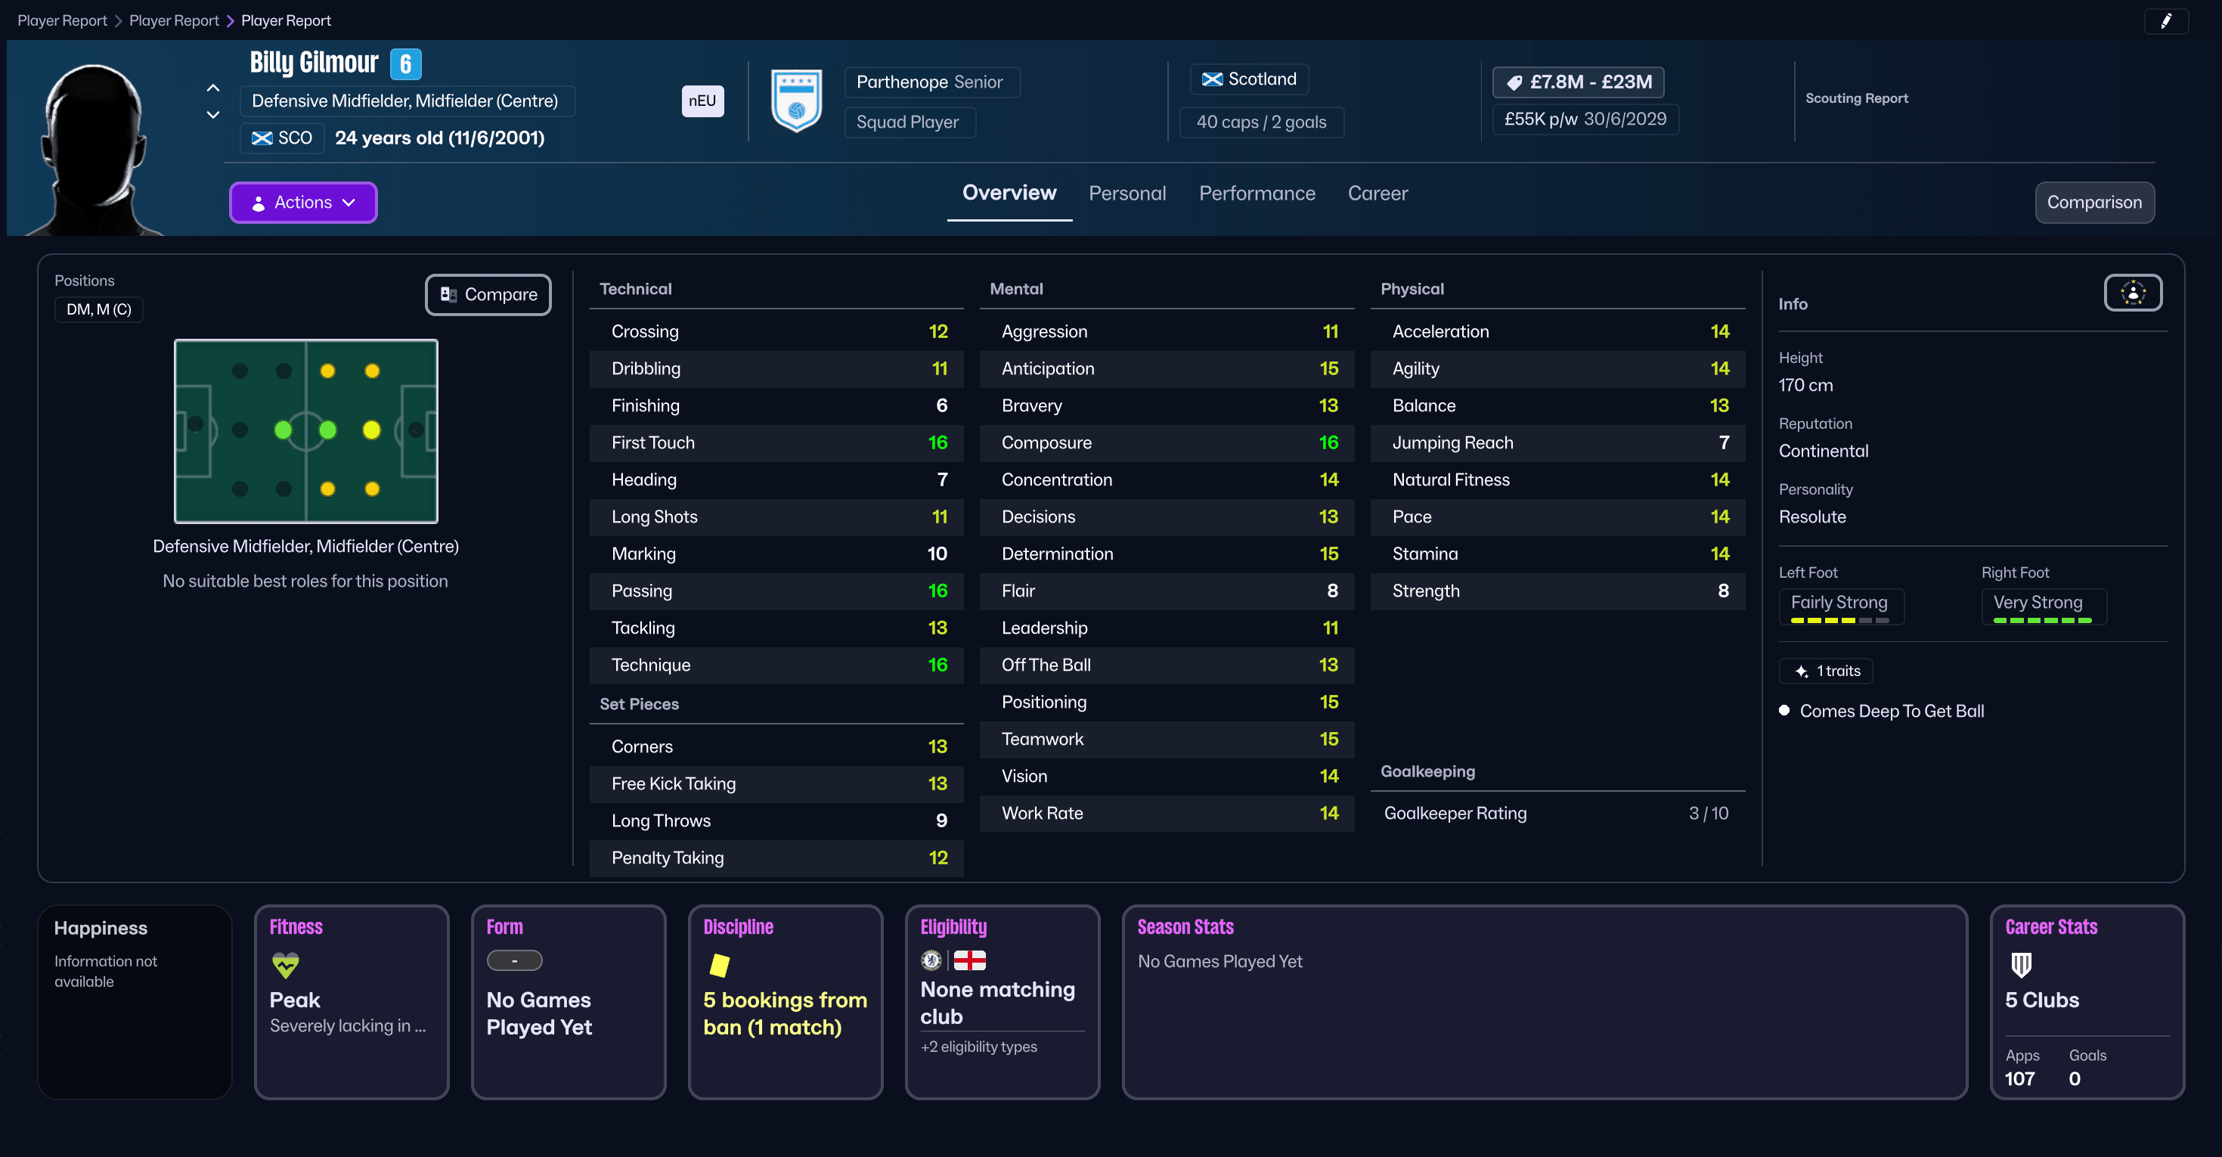Click the Career Stats club shield icon

pyautogui.click(x=2021, y=963)
